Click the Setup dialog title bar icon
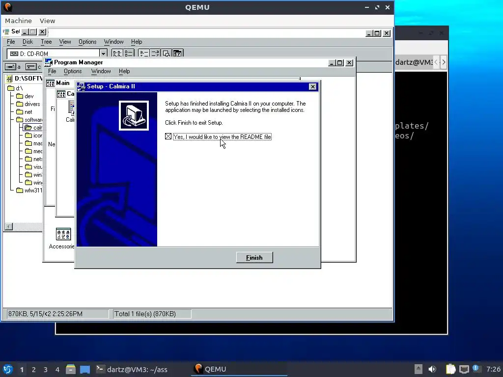This screenshot has width=503, height=377. pyautogui.click(x=81, y=86)
